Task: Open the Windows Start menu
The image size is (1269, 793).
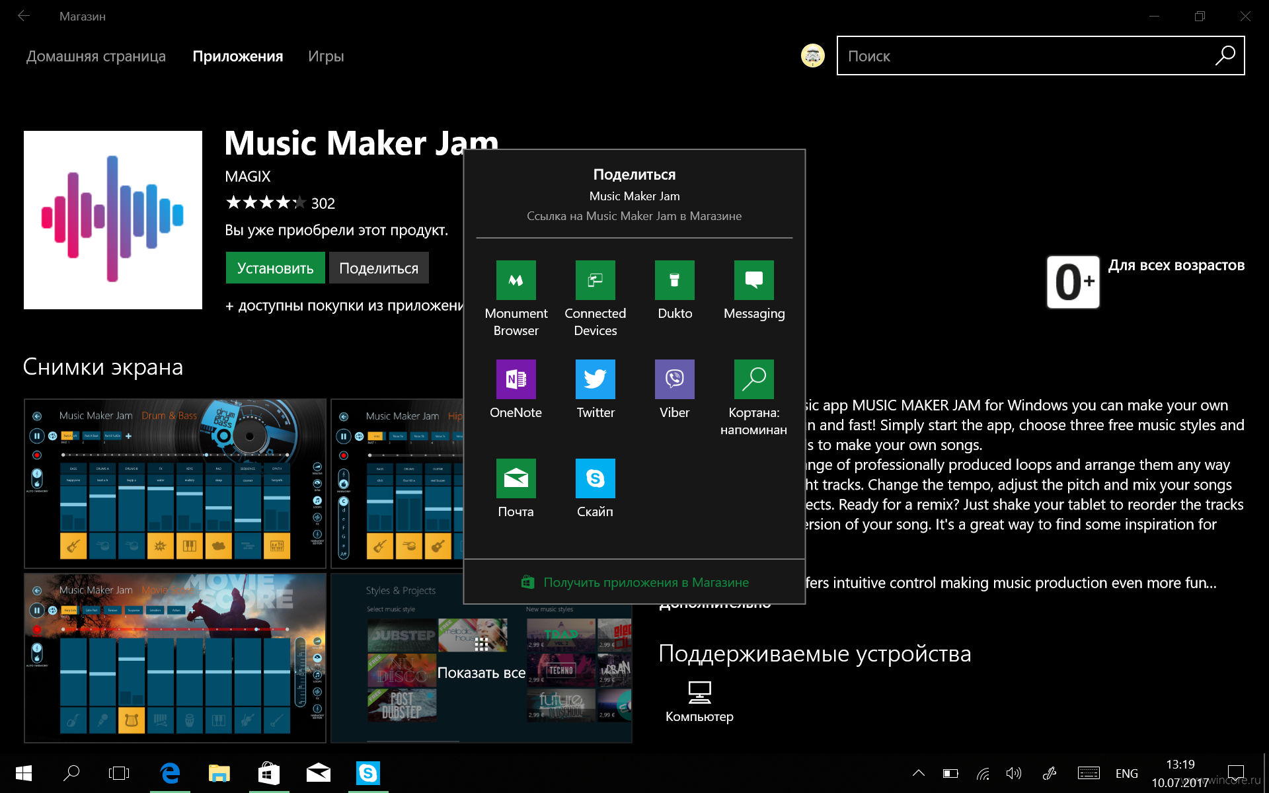Action: pos(24,773)
